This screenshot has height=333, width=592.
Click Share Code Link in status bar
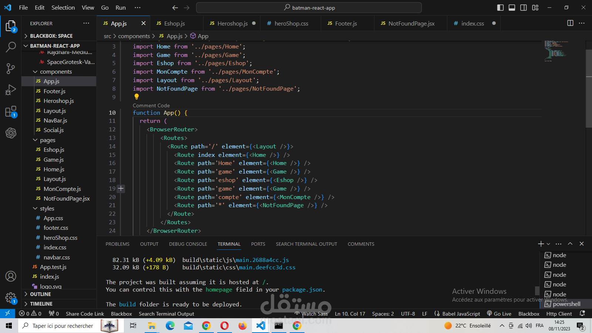pos(85,313)
